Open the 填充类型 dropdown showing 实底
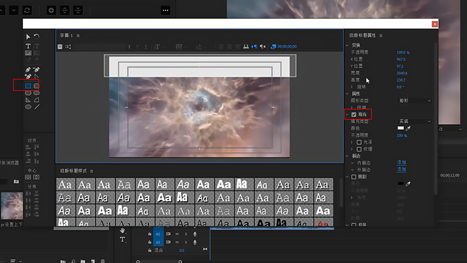The height and width of the screenshot is (263, 467). point(414,121)
